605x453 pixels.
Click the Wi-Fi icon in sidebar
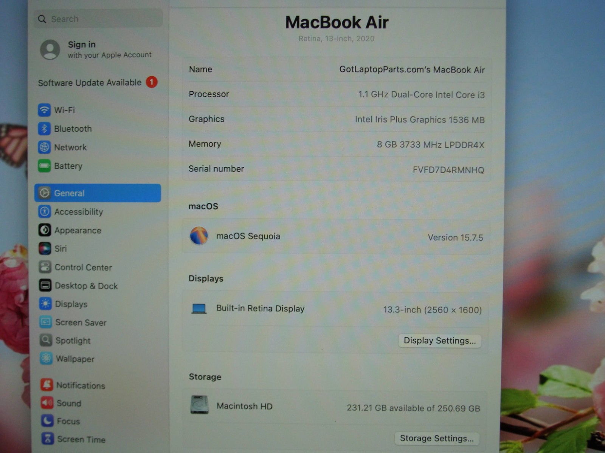(44, 110)
